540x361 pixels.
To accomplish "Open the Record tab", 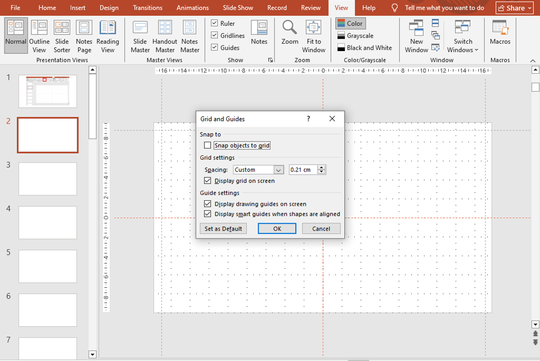I will (x=277, y=8).
